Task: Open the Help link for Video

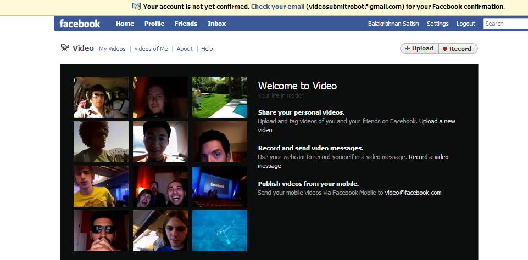Action: (207, 49)
